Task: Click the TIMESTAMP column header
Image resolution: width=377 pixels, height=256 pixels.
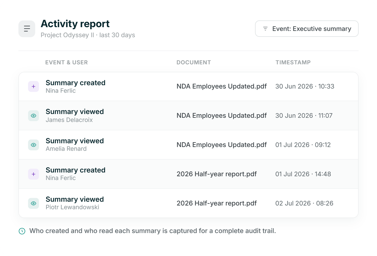Action: pyautogui.click(x=293, y=62)
